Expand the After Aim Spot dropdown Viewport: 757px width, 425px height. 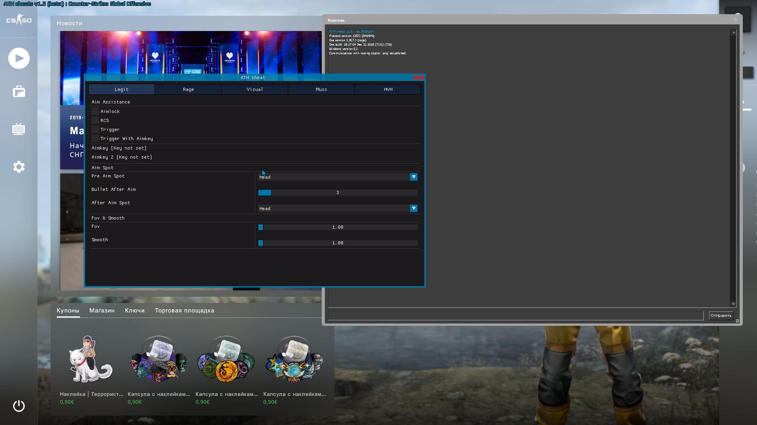pos(413,209)
